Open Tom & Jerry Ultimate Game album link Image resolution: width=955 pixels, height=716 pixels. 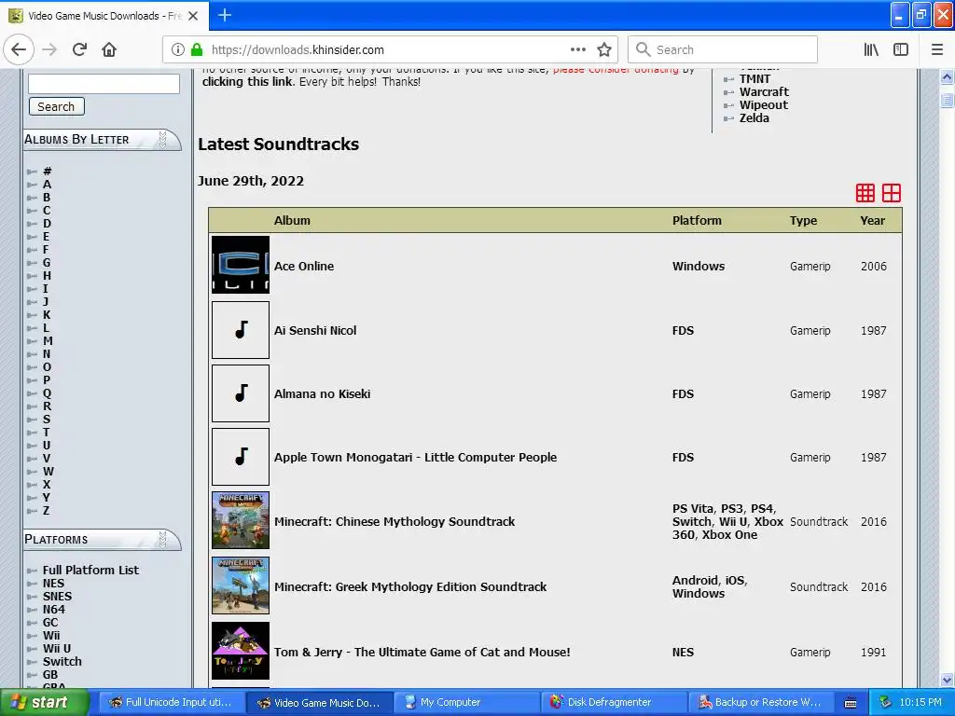(x=422, y=652)
